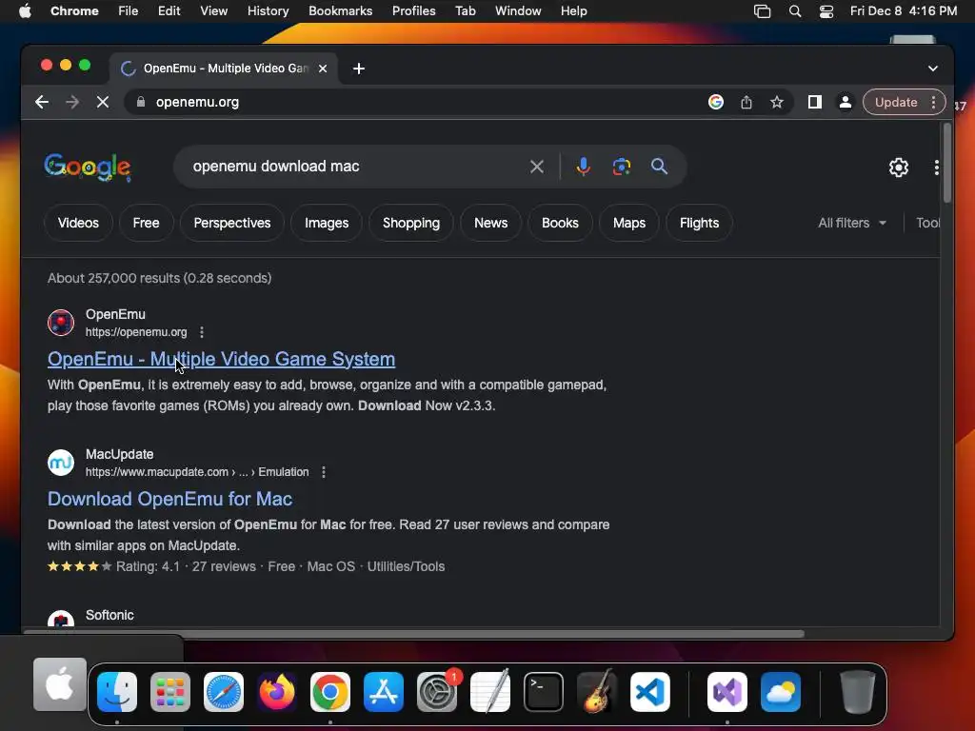Open Google quick settings gear
This screenshot has width=975, height=731.
899,168
